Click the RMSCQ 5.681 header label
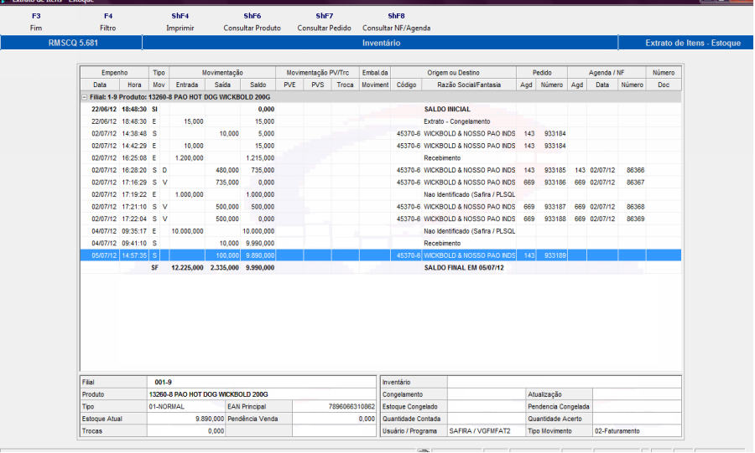The width and height of the screenshot is (755, 453). (73, 43)
